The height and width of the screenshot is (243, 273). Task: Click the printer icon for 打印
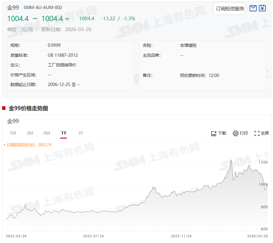(x=236, y=133)
